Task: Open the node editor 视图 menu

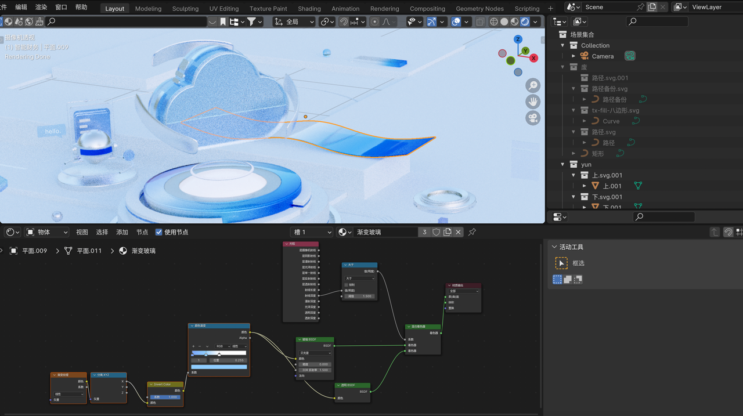Action: [x=82, y=232]
